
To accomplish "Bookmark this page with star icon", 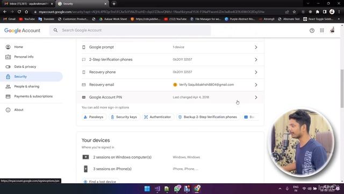I will coord(294,12).
